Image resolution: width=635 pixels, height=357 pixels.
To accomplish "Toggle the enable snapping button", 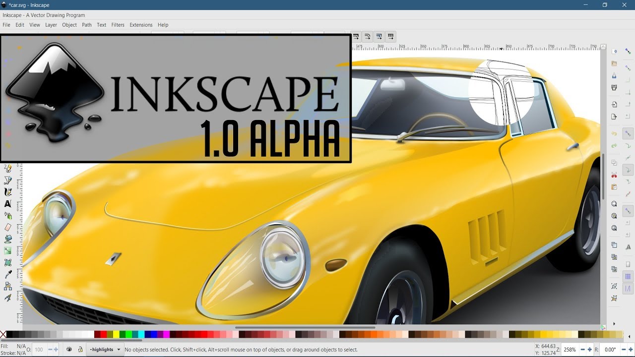I will [x=628, y=51].
